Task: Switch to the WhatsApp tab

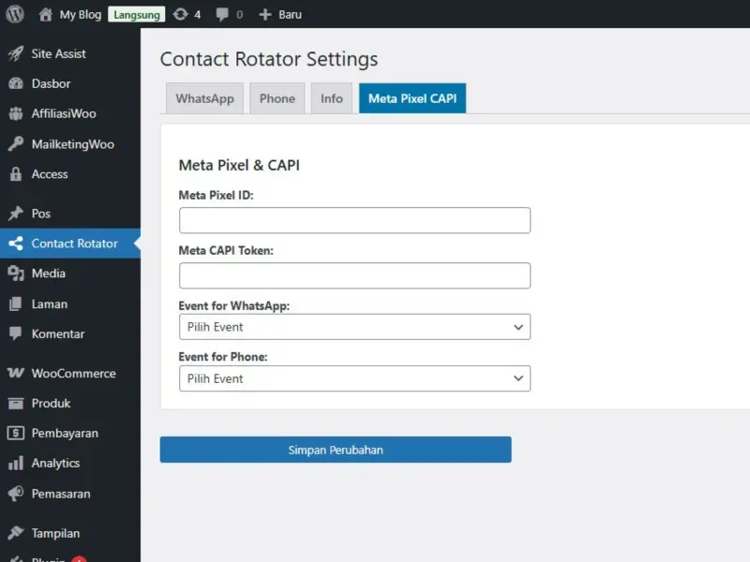Action: (204, 98)
